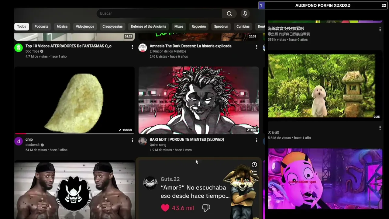Open options menu for the 388 k vistas video
Viewport: 389px width, 219px height.
click(380, 29)
